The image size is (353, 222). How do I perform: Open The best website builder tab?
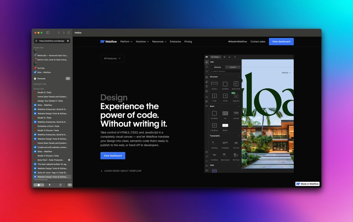[x=52, y=164]
